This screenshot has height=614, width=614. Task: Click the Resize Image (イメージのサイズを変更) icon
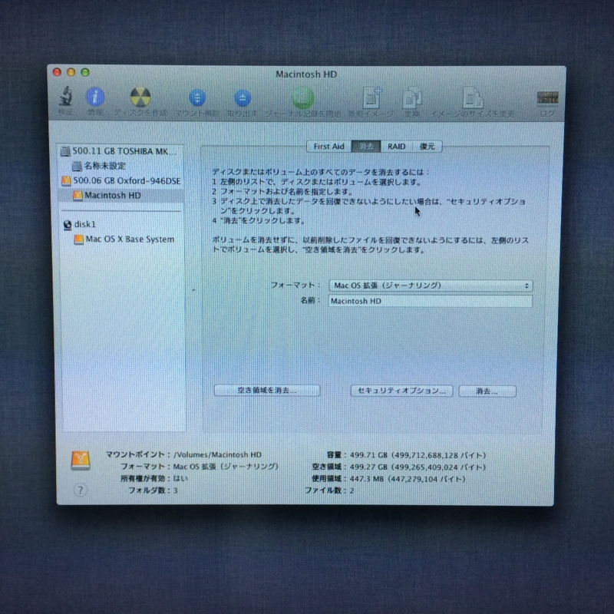tap(472, 97)
